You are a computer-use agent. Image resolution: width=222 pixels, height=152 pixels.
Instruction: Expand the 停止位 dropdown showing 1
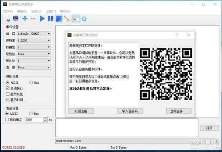(x=34, y=61)
